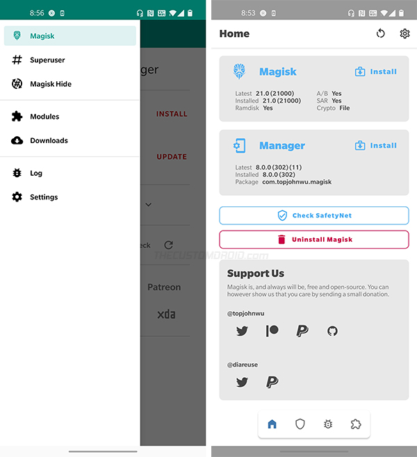
Task: Tap the Support Us heading
Action: [x=256, y=274]
